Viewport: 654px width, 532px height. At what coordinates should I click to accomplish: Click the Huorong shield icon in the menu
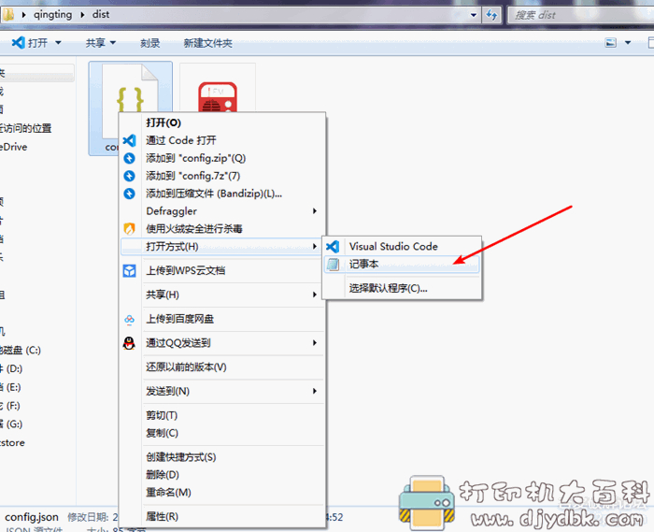(x=129, y=229)
